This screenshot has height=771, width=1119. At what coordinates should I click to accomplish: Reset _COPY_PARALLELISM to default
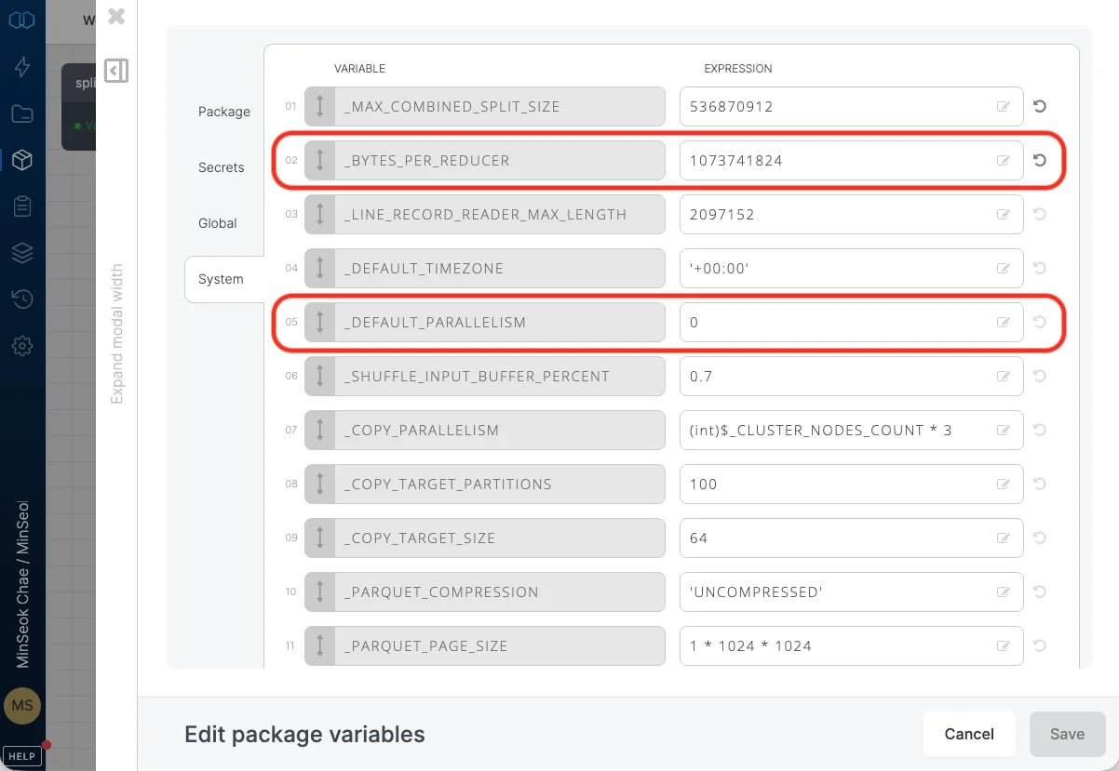[x=1040, y=430]
